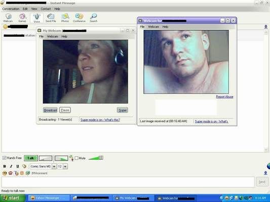
Task: Click the Send button
Action: pyautogui.click(x=262, y=182)
